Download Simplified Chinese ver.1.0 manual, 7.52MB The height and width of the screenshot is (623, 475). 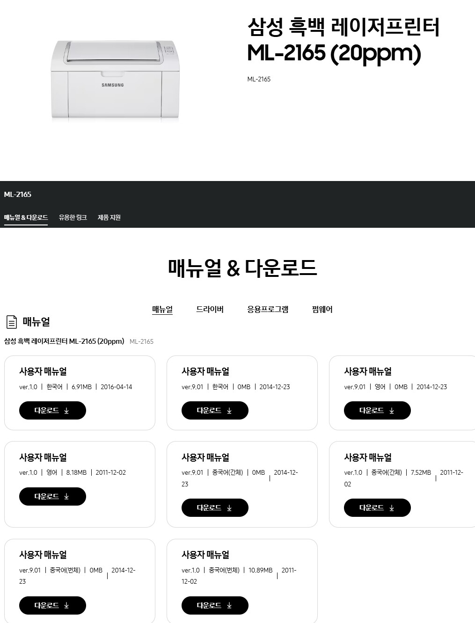(377, 507)
